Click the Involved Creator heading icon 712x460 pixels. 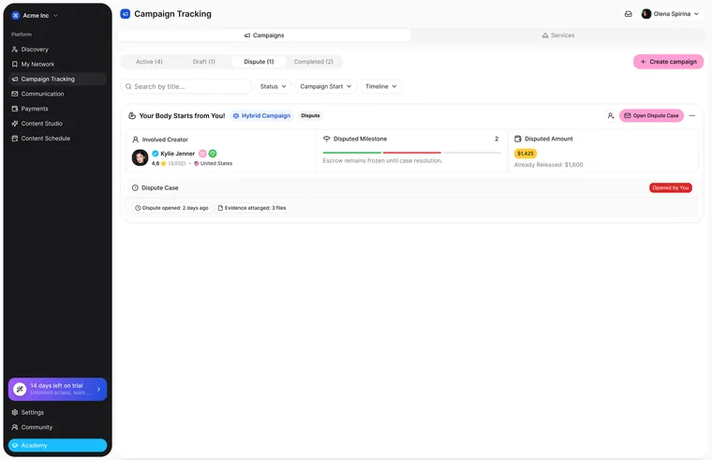tap(135, 140)
